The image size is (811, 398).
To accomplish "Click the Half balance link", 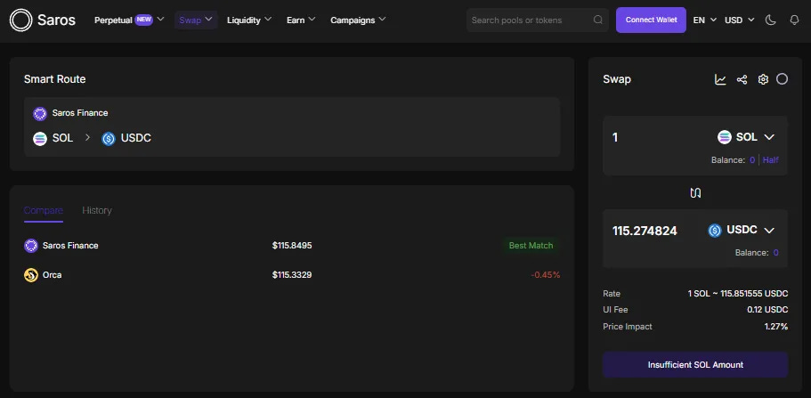I will coord(771,160).
